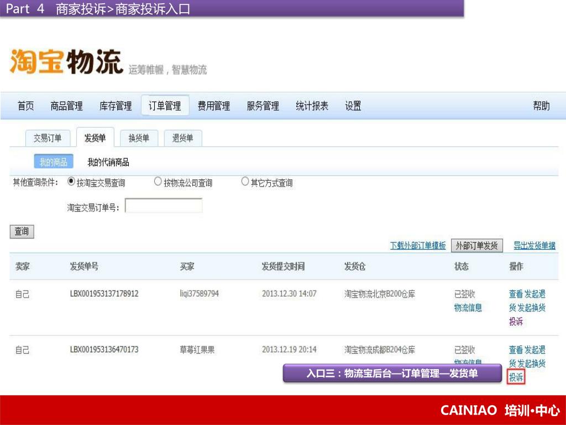Select order number LBX001953137178912

click(x=104, y=294)
